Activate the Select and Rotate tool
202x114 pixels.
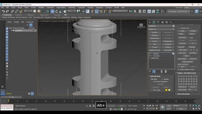pos(57,11)
